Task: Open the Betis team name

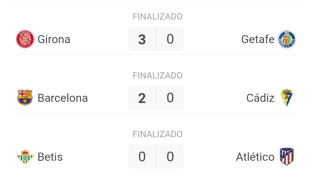Action: tap(50, 157)
